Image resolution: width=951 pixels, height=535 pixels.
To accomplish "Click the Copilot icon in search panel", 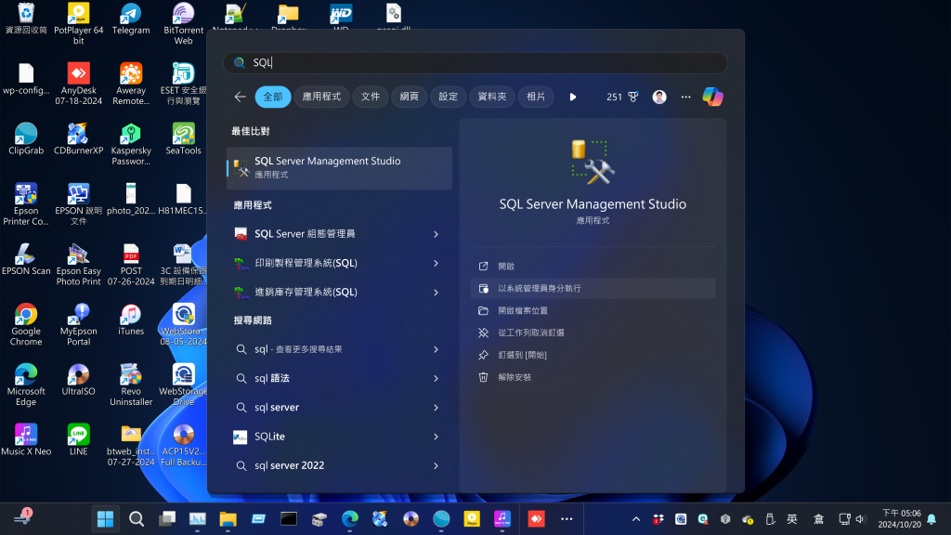I will (712, 97).
